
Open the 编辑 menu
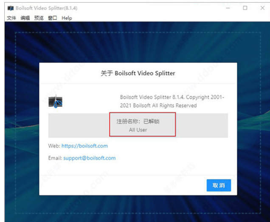click(x=25, y=18)
